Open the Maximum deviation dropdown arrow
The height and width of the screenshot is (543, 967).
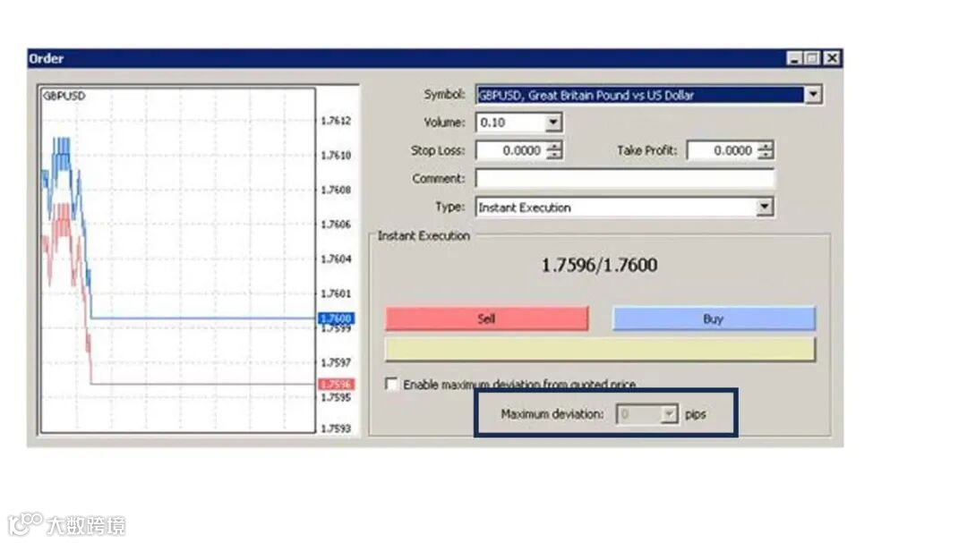pos(669,413)
